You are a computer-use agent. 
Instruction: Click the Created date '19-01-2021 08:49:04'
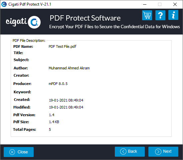[x=66, y=100]
